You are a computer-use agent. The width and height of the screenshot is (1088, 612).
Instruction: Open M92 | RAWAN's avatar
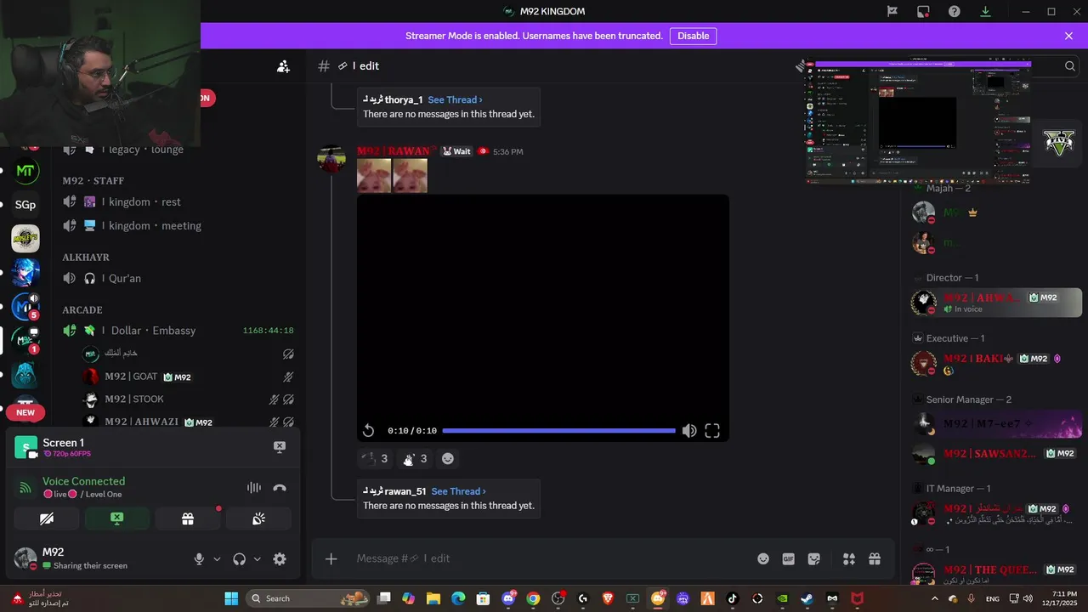[x=331, y=159]
